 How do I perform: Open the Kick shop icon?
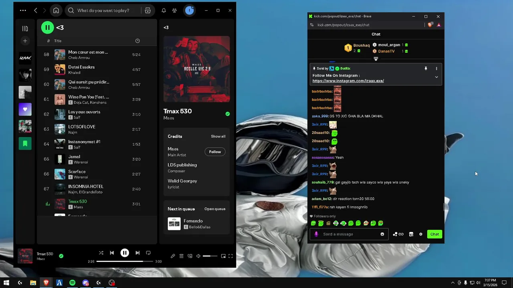411,234
